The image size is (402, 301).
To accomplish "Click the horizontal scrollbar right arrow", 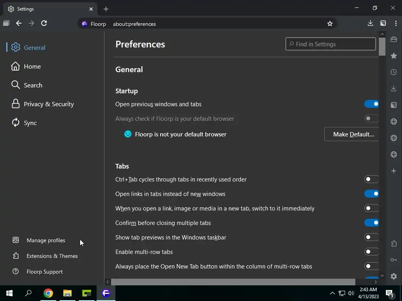I will pos(376,282).
